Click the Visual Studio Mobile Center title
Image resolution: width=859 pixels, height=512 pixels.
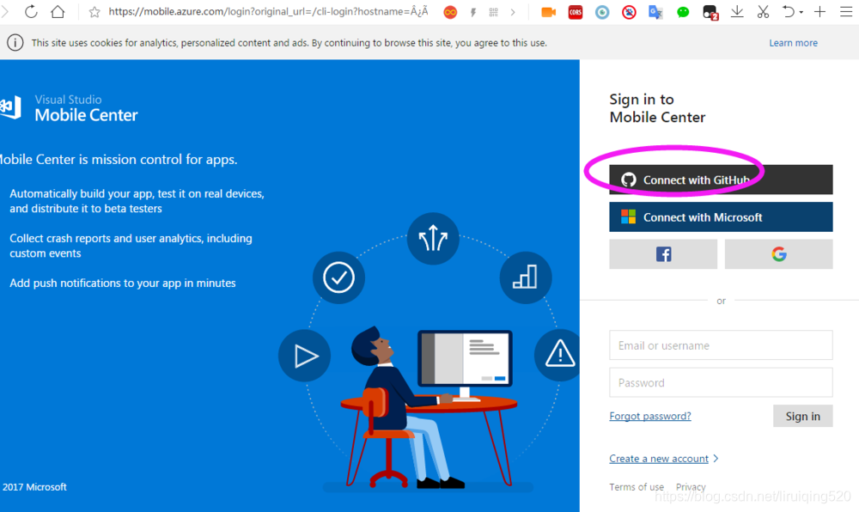tap(86, 108)
